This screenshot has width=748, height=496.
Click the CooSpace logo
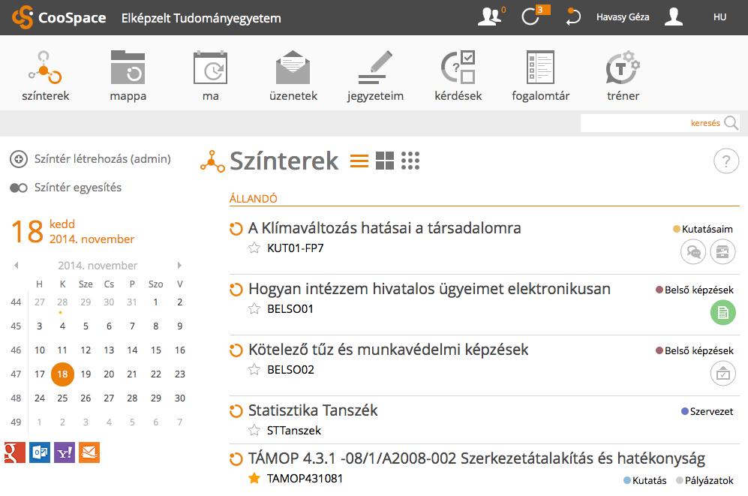[59, 17]
